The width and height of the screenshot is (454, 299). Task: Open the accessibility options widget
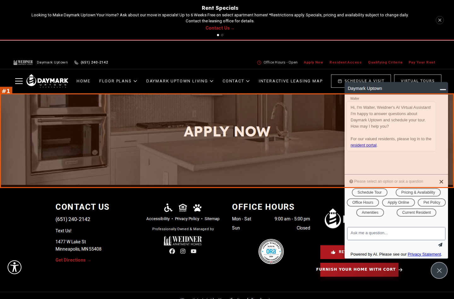(15, 267)
